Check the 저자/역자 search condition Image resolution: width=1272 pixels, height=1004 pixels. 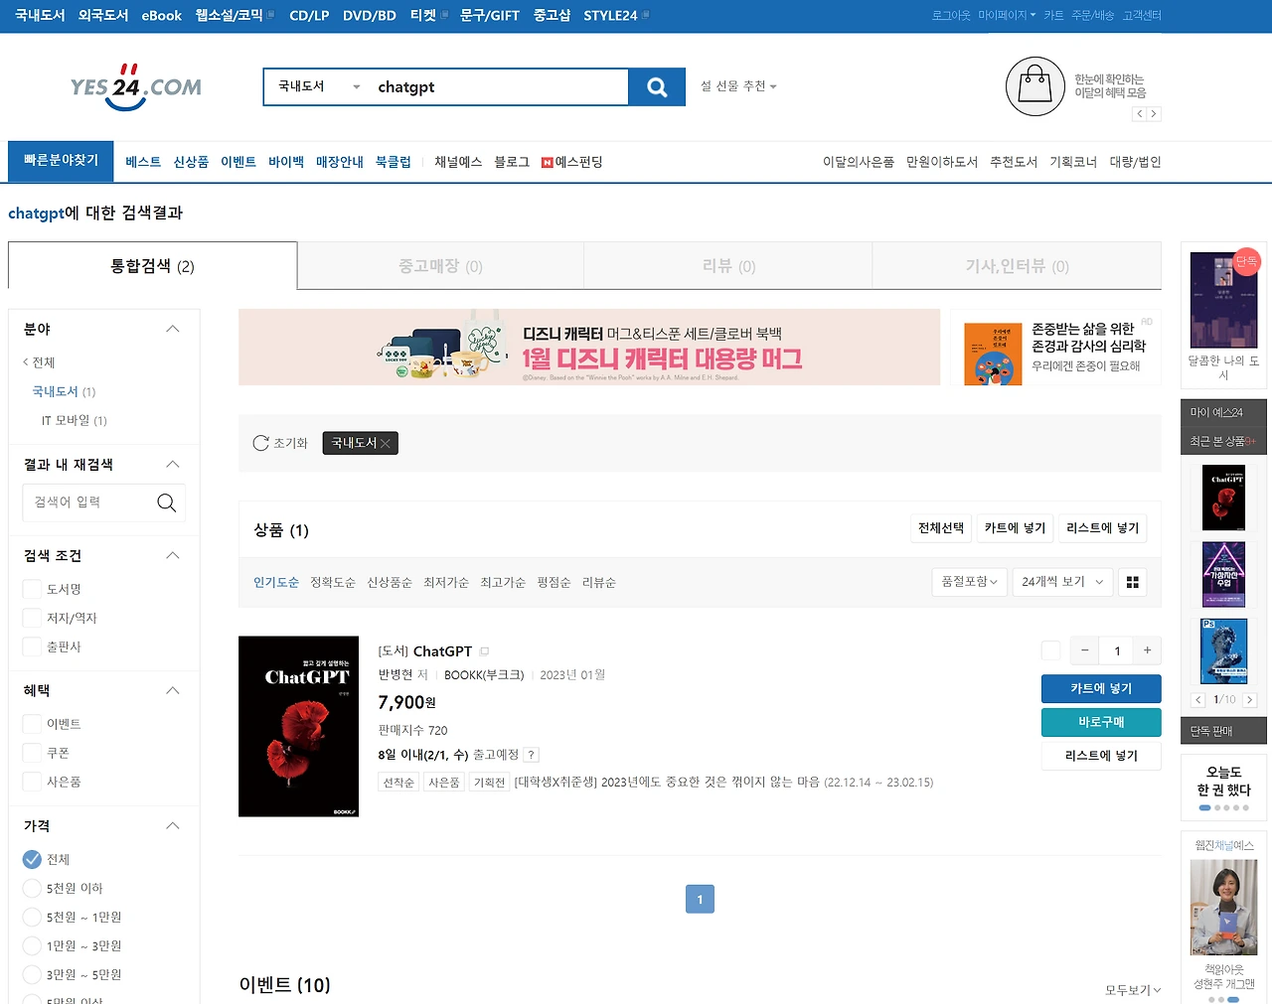tap(32, 618)
